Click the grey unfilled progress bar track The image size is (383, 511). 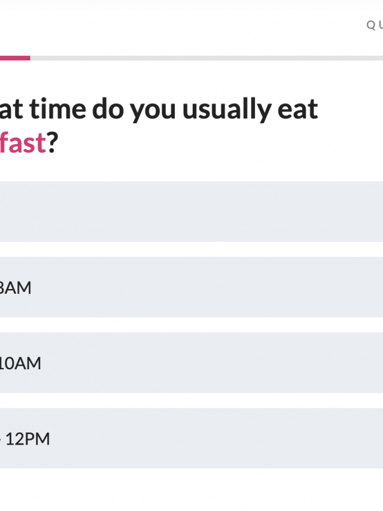203,58
